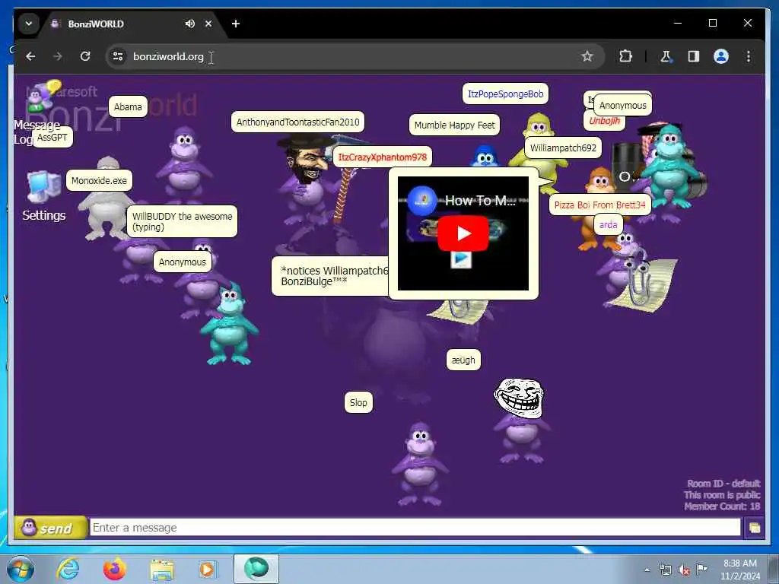Open the Settings computer icon
Viewport: 779px width, 584px height.
pyautogui.click(x=44, y=188)
